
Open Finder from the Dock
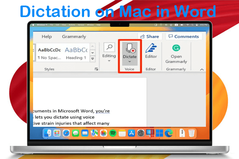pos(47,133)
